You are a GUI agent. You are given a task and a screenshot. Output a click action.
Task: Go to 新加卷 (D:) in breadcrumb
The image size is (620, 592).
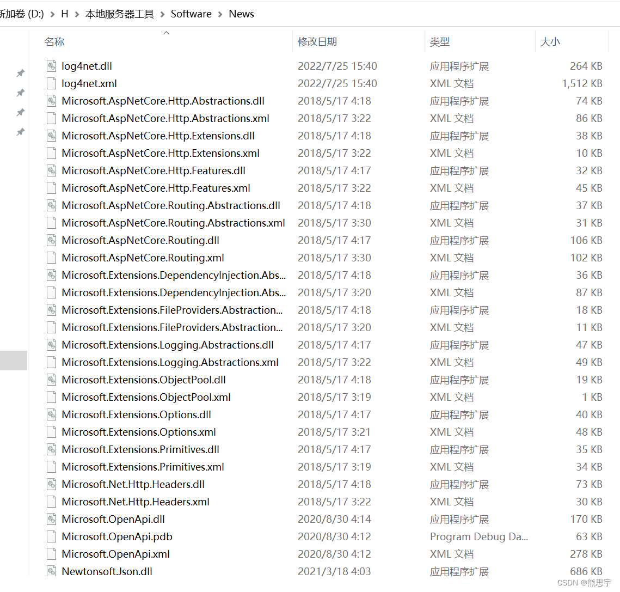[x=22, y=14]
